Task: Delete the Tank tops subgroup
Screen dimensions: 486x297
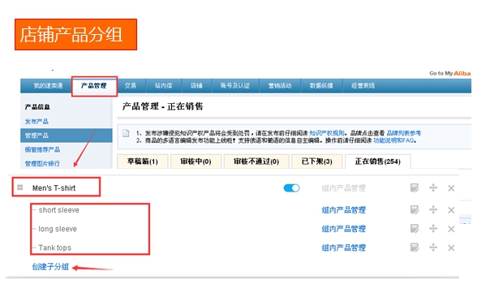Action: [451, 248]
